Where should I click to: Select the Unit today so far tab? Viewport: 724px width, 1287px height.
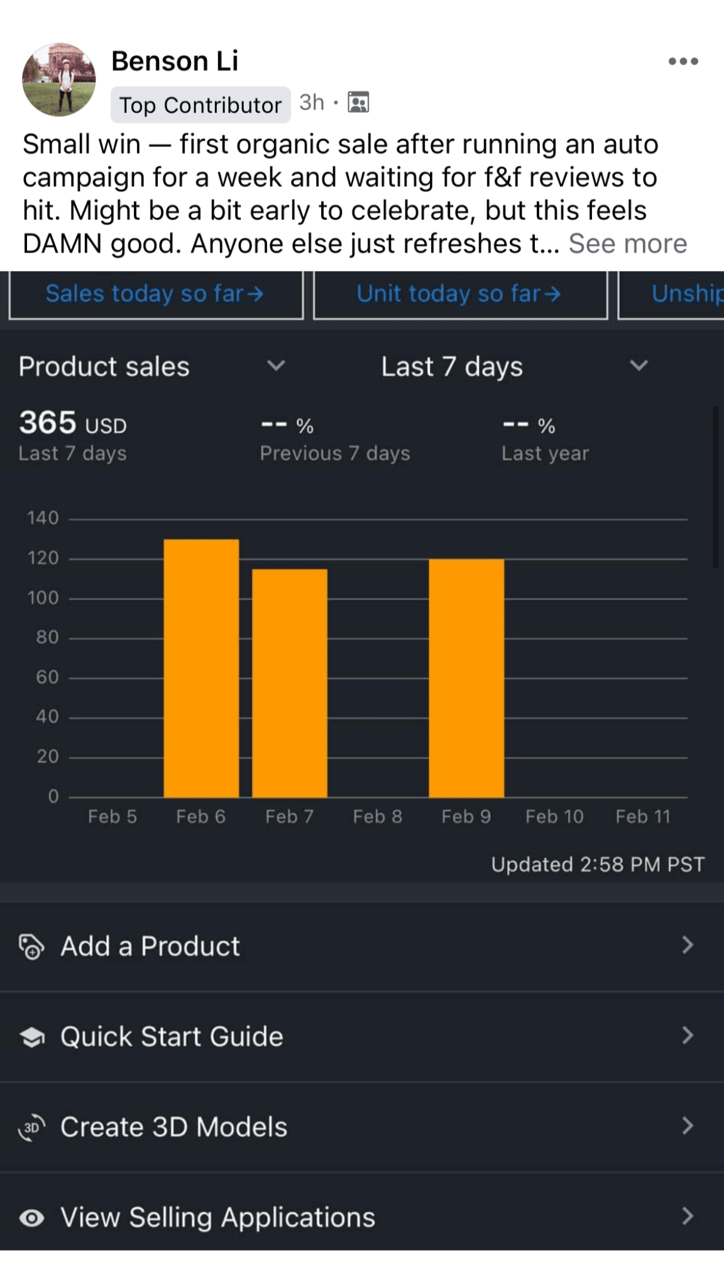[x=459, y=294]
